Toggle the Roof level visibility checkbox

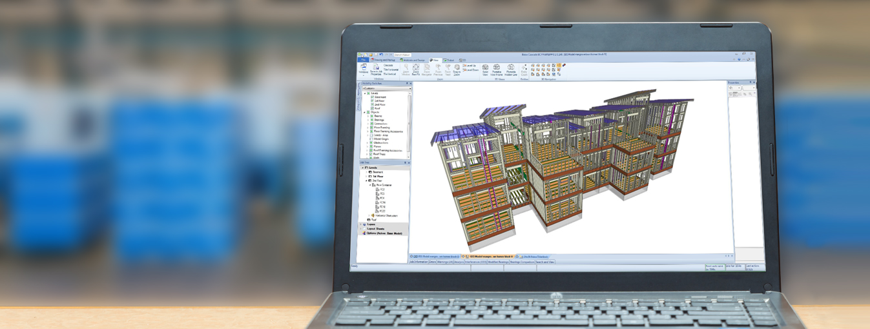(372, 108)
